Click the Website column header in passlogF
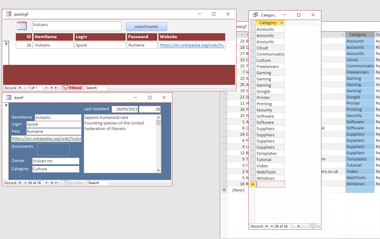 click(x=192, y=37)
